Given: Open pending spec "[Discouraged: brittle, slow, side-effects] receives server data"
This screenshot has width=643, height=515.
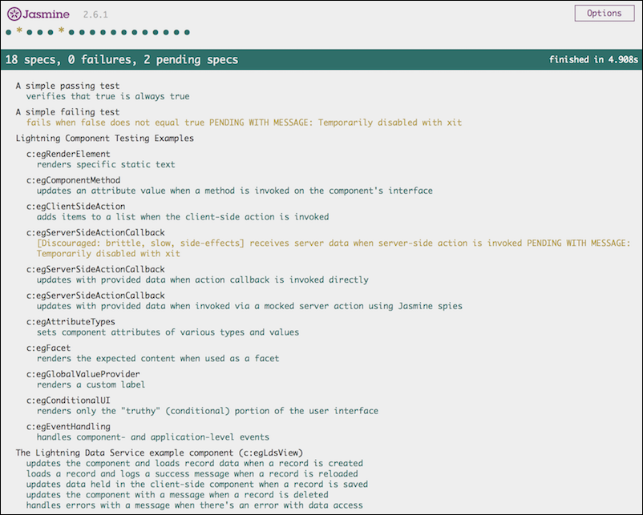Looking at the screenshot, I should point(334,248).
